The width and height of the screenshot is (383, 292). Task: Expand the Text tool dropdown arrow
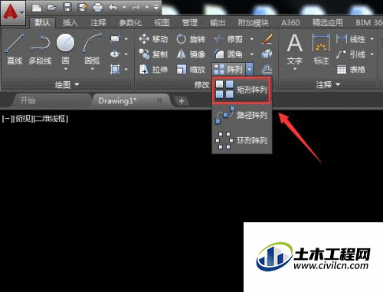295,69
